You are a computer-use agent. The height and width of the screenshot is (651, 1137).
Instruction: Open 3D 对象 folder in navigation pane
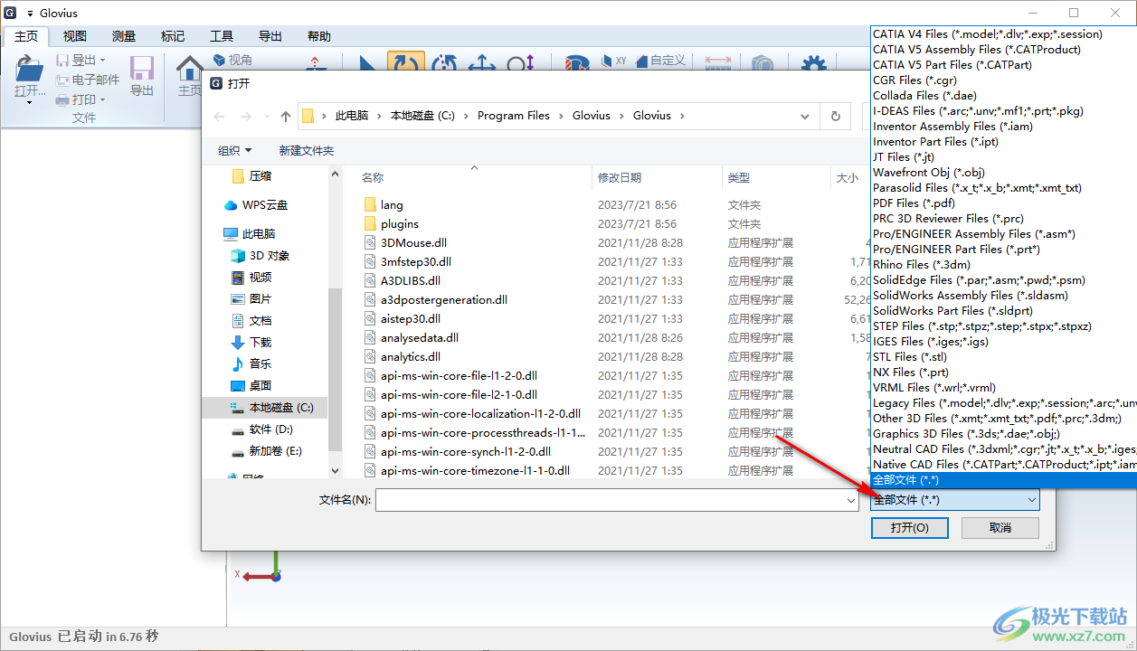coord(260,256)
